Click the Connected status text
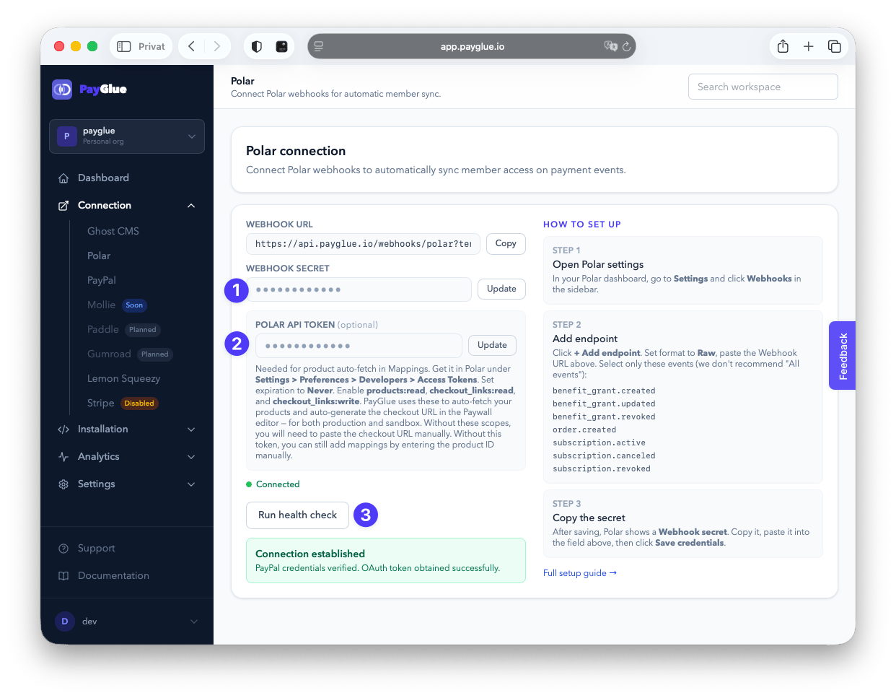 tap(278, 484)
